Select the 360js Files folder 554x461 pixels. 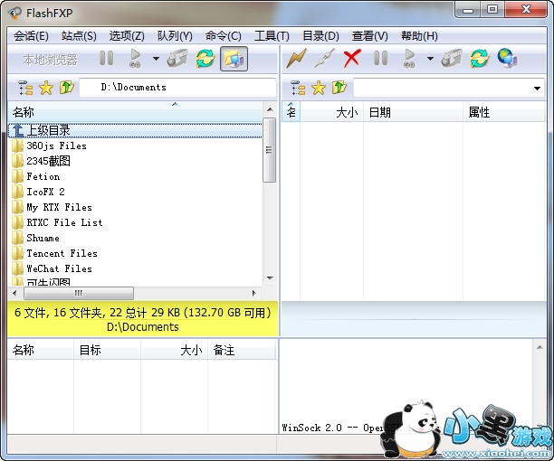click(x=56, y=146)
